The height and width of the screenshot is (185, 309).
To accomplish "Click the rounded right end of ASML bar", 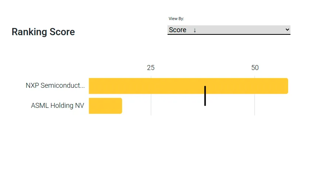I will click(120, 106).
